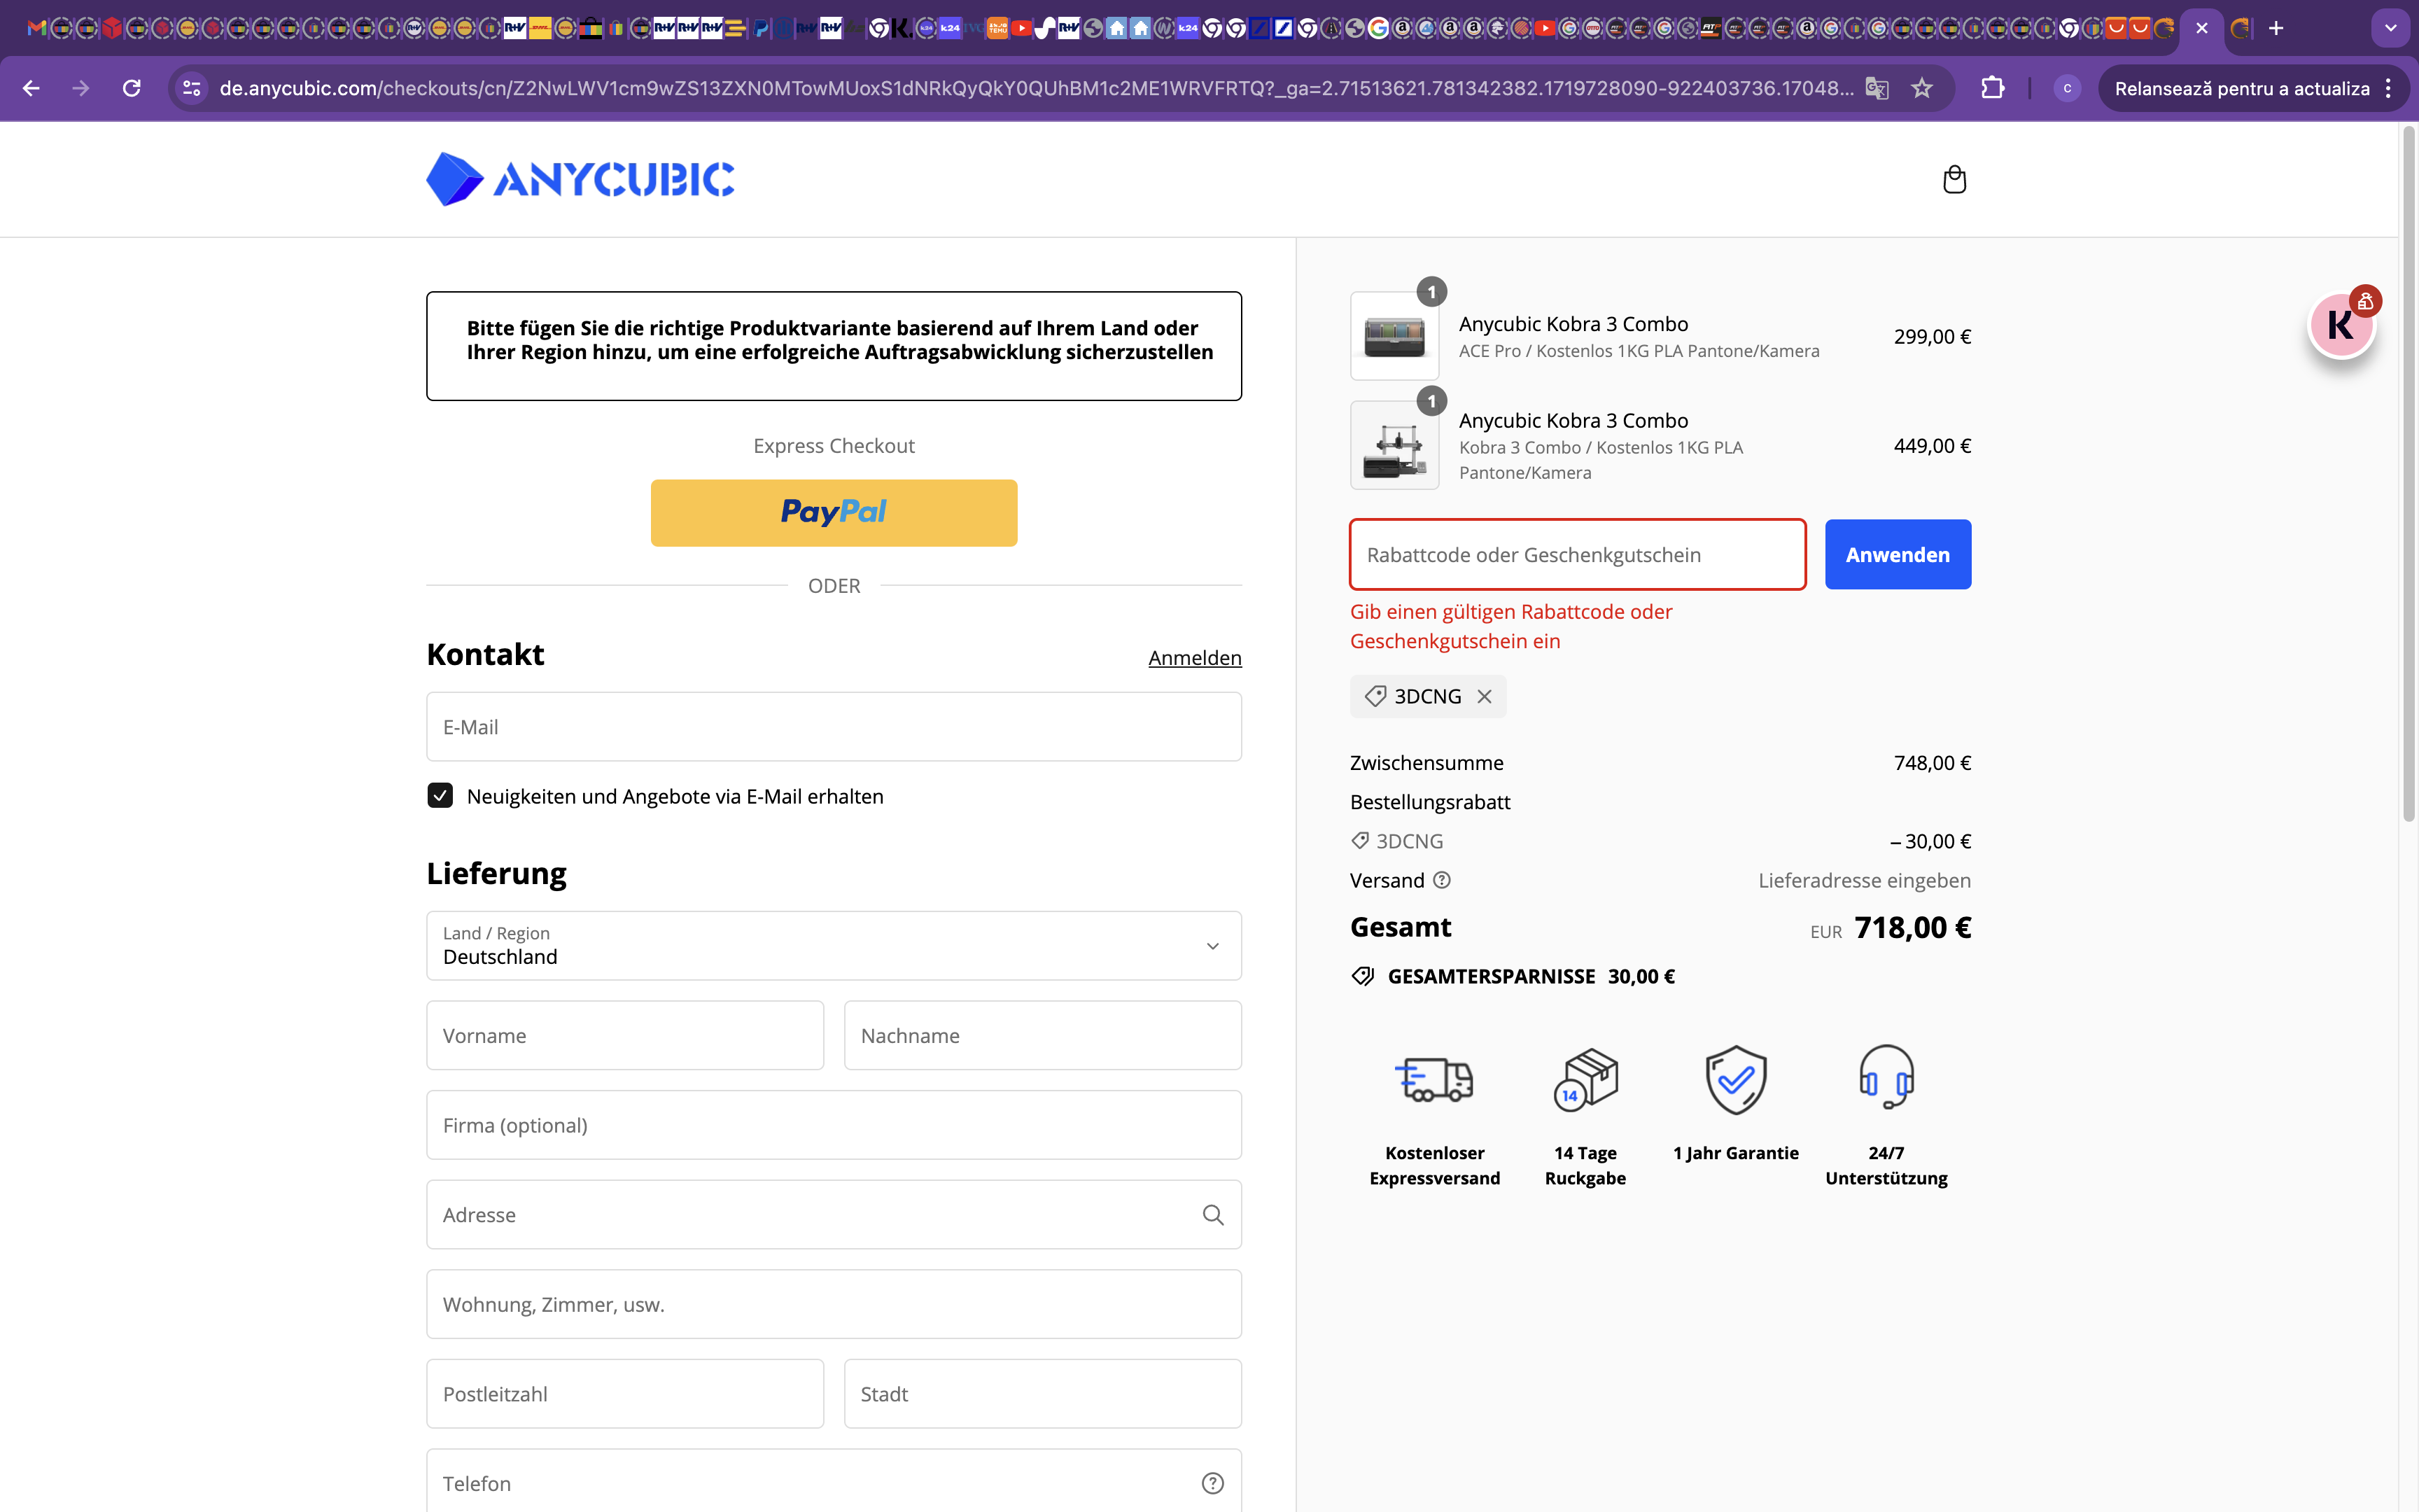Image resolution: width=2419 pixels, height=1512 pixels.
Task: Open the Chrome three-dot menu
Action: coord(2389,88)
